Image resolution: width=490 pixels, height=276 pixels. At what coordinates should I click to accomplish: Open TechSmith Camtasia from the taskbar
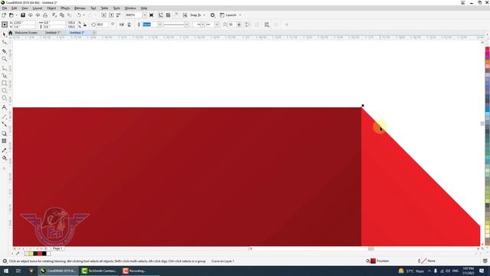[100, 271]
